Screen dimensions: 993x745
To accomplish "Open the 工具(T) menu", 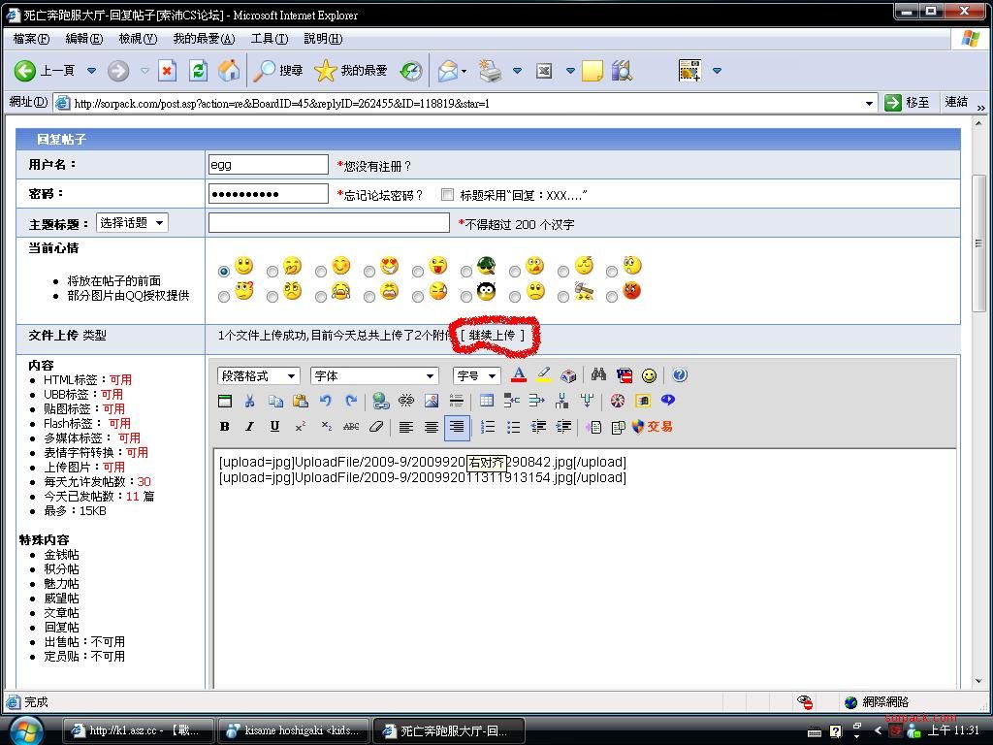I will click(269, 39).
